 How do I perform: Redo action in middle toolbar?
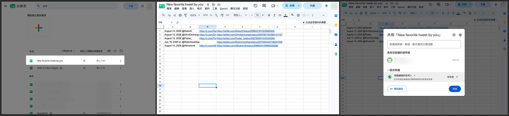point(175,15)
